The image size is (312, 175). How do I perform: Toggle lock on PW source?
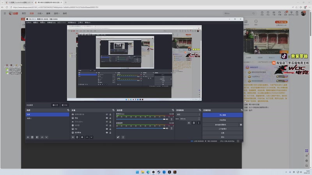point(110,129)
